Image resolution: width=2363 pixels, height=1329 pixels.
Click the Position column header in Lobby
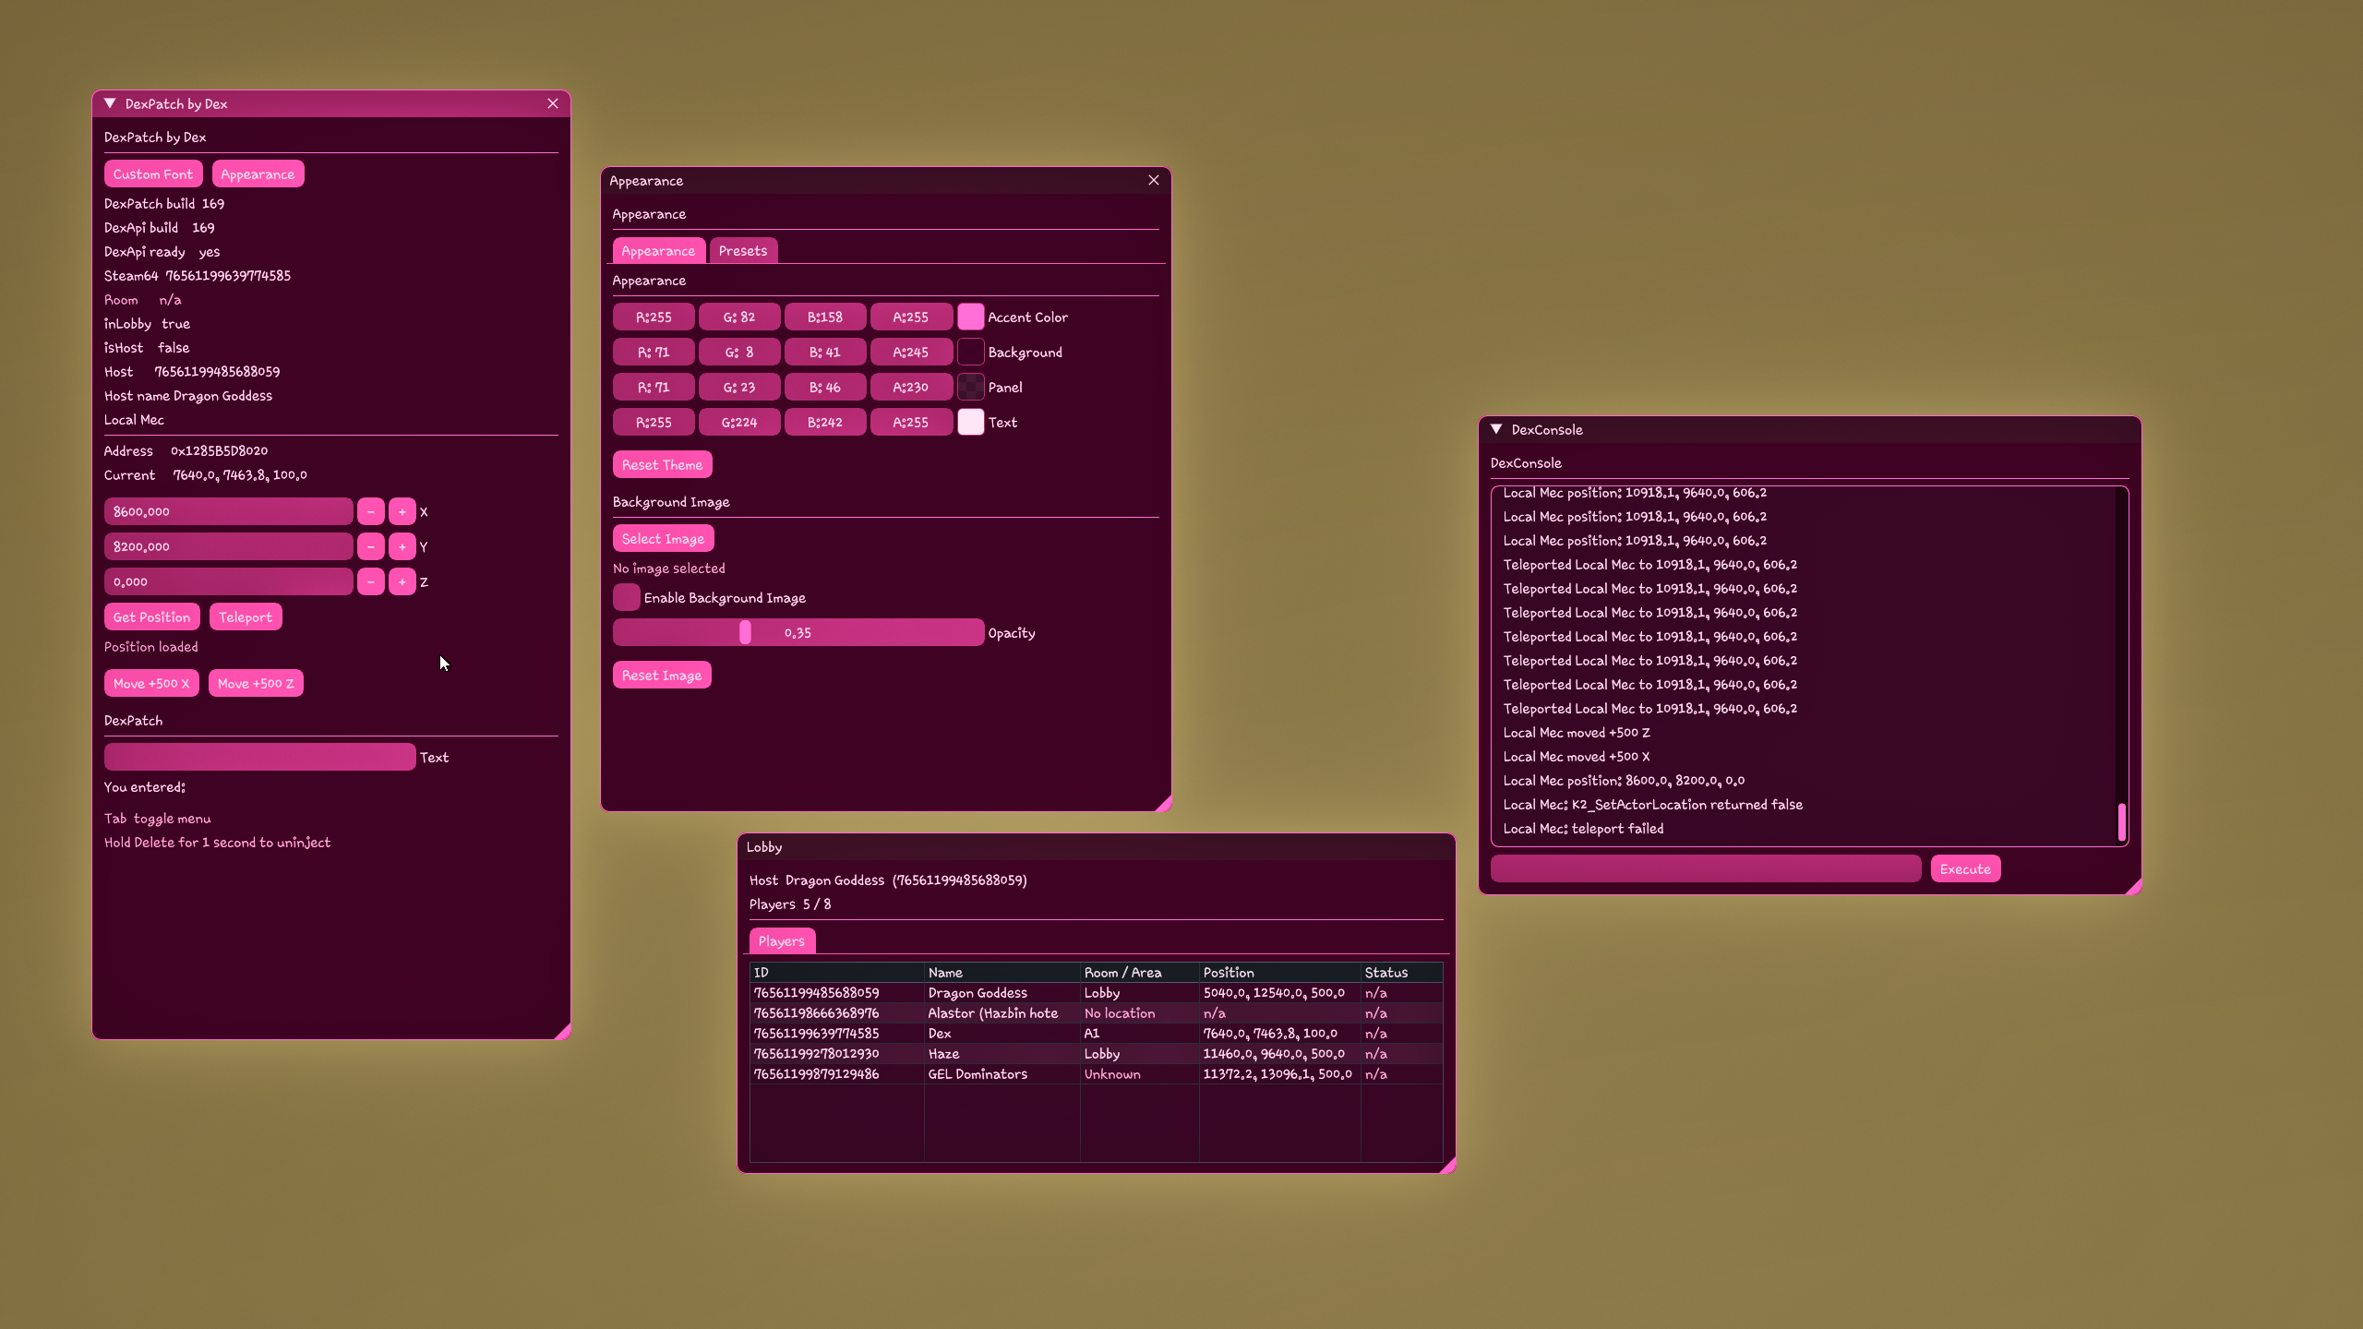[x=1280, y=973]
